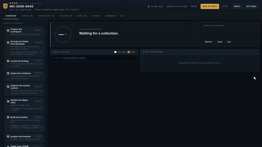This screenshot has width=262, height=147.
Task: Open Settings from the header
Action: [x=251, y=6]
